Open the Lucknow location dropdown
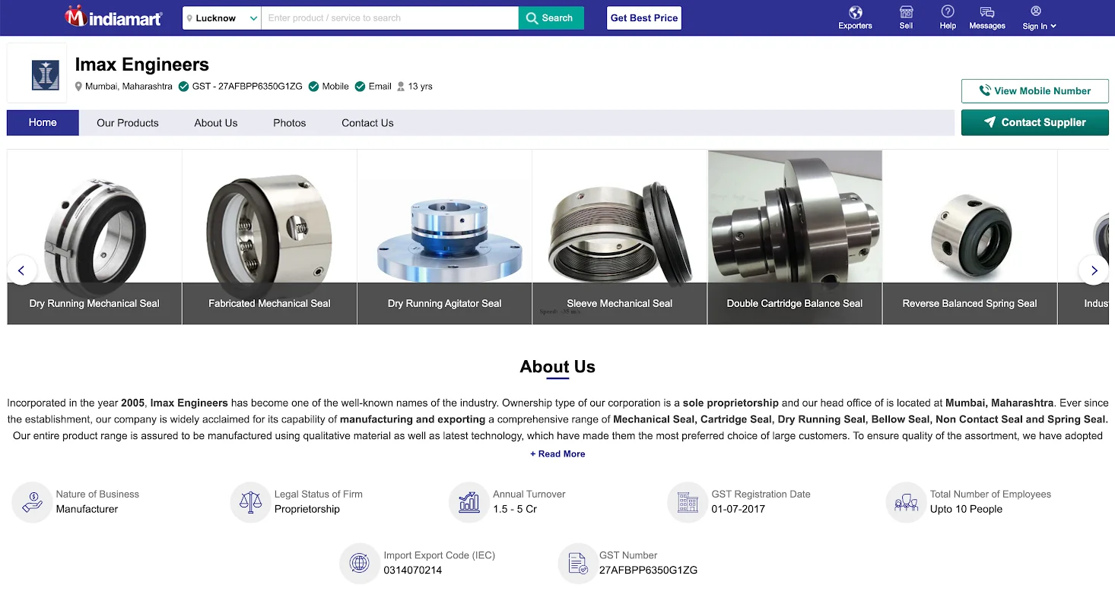The height and width of the screenshot is (607, 1115). click(x=221, y=17)
